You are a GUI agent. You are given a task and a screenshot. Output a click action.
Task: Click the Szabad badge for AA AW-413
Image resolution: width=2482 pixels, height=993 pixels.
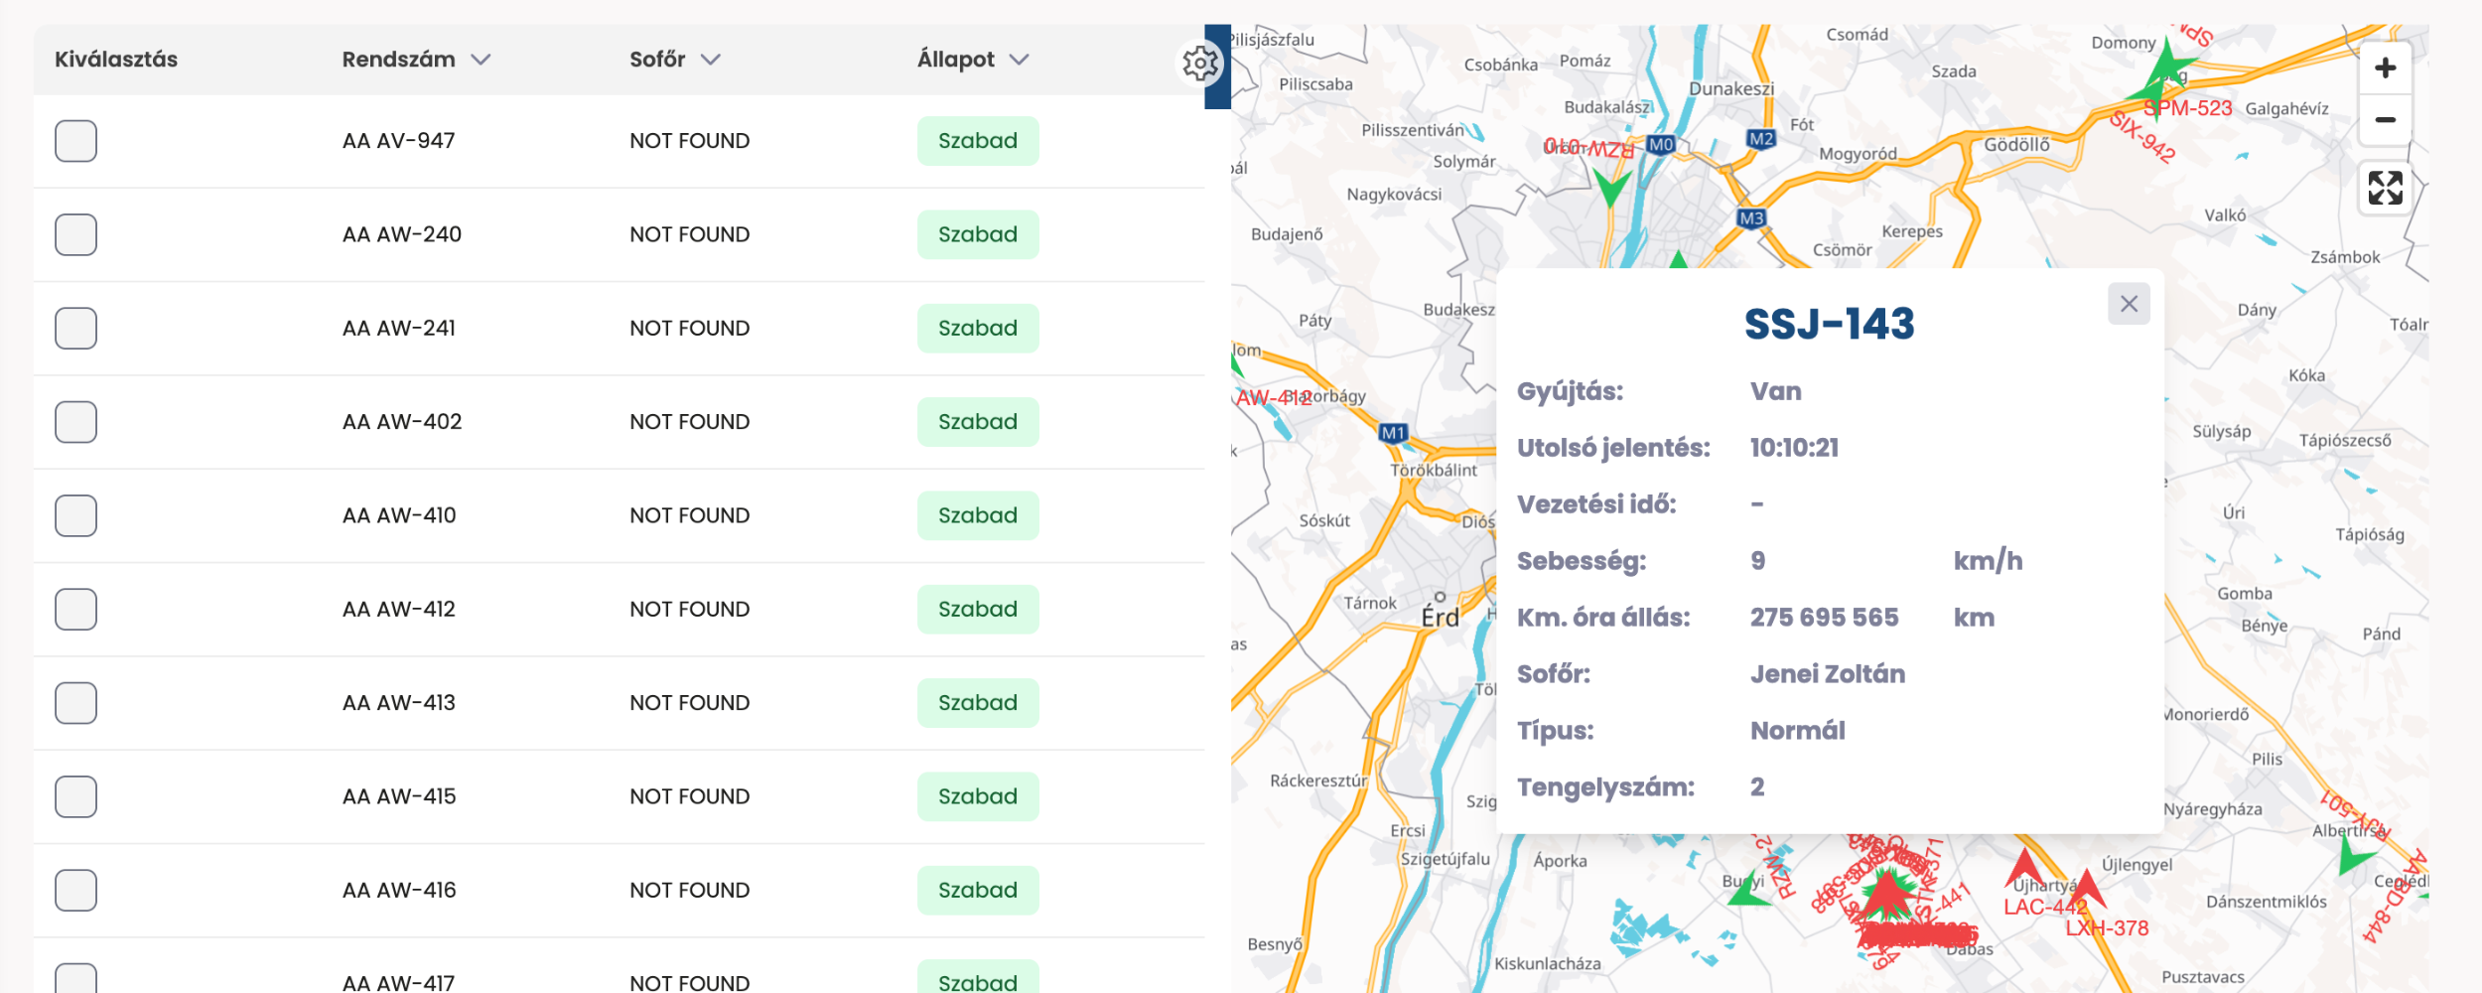pos(977,703)
